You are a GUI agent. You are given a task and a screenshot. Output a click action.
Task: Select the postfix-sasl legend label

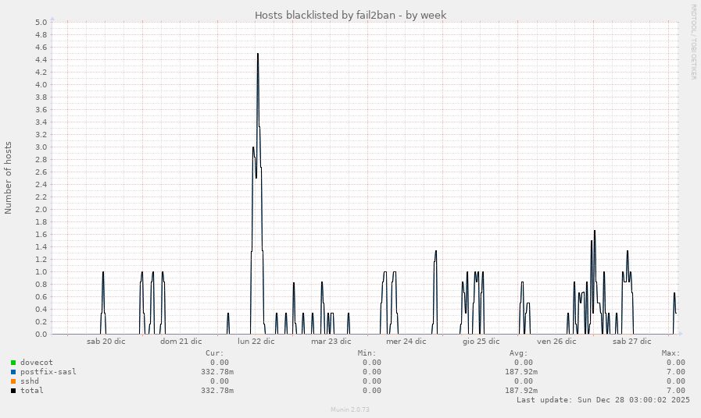[48, 372]
